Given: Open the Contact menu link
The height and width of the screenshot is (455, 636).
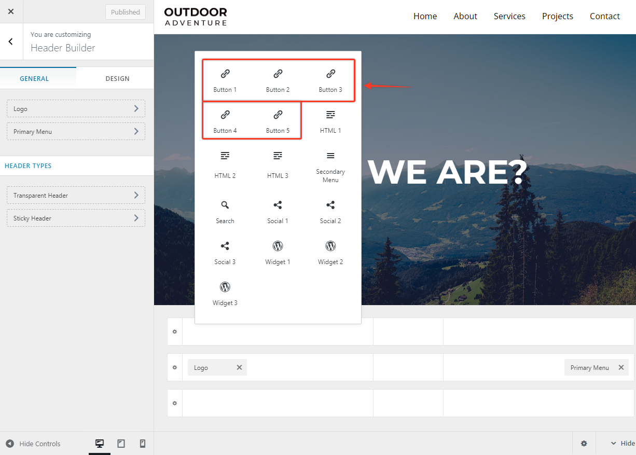Looking at the screenshot, I should (605, 16).
